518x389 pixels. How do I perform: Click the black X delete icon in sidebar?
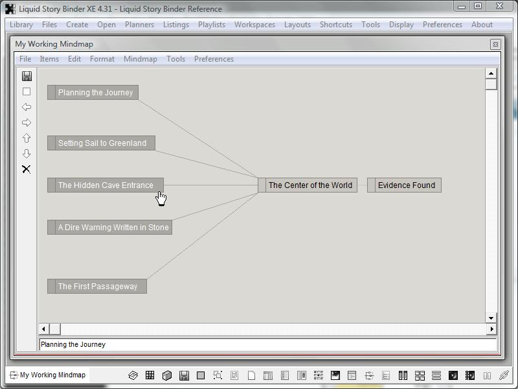[27, 169]
